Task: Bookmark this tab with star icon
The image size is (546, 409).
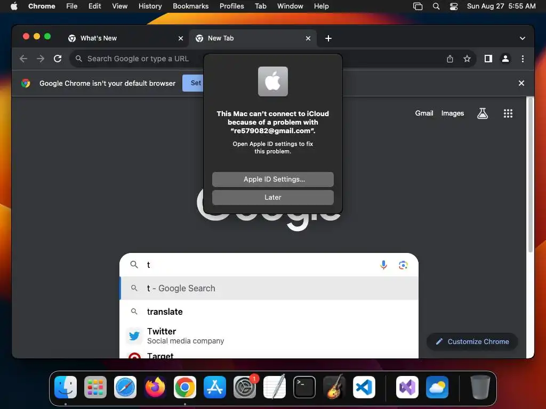Action: click(x=467, y=59)
